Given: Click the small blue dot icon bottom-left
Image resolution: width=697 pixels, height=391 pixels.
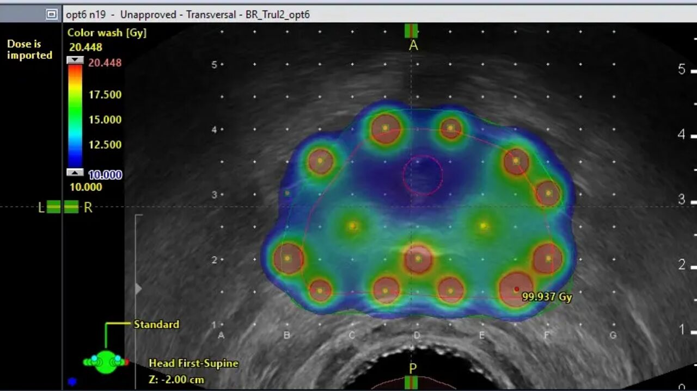Looking at the screenshot, I should (x=72, y=382).
